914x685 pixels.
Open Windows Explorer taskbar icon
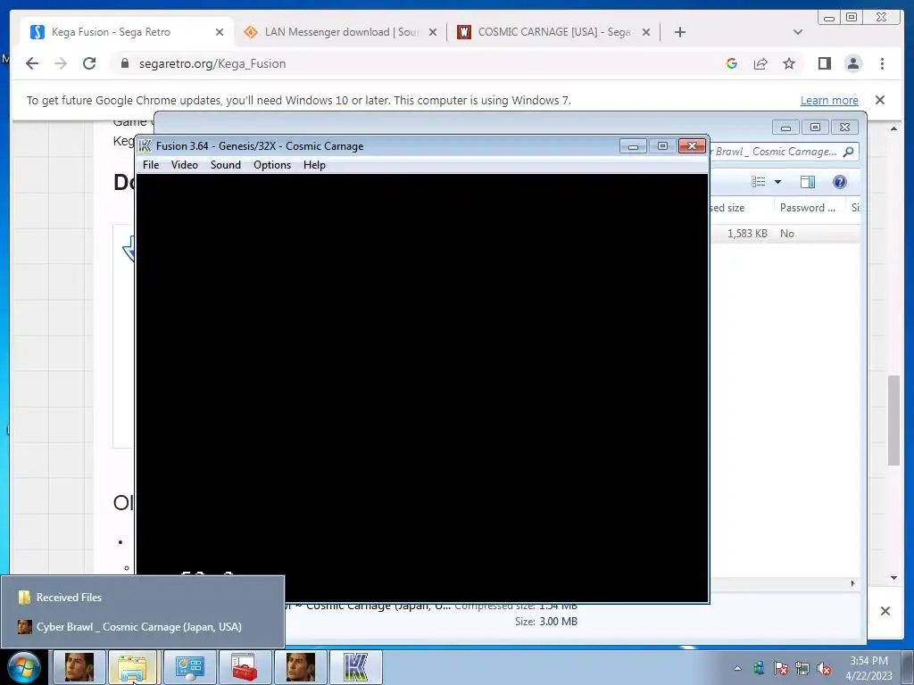(x=133, y=667)
